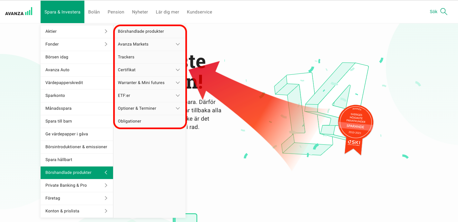Viewport: 458px width, 222px height.
Task: Open the Pension menu
Action: pyautogui.click(x=116, y=12)
